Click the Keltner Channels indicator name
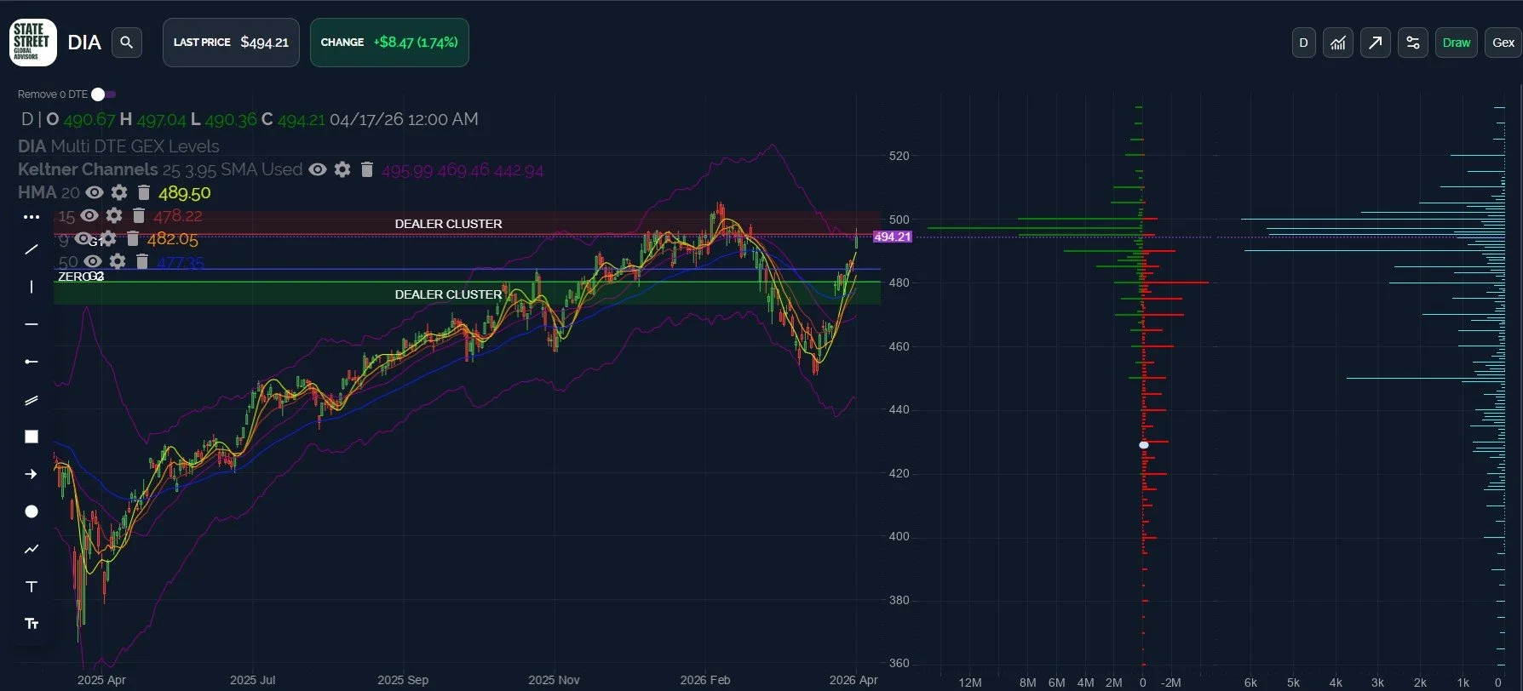 click(88, 169)
